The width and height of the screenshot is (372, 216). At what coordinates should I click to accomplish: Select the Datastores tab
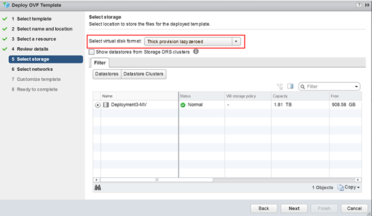click(x=107, y=74)
